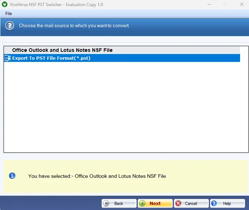Close the ViceVersa NSF PST Switcher window
Viewport: 249px width, 210px height.
pyautogui.click(x=242, y=4)
